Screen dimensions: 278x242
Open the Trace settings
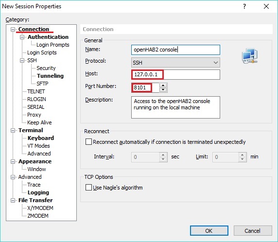coord(34,185)
